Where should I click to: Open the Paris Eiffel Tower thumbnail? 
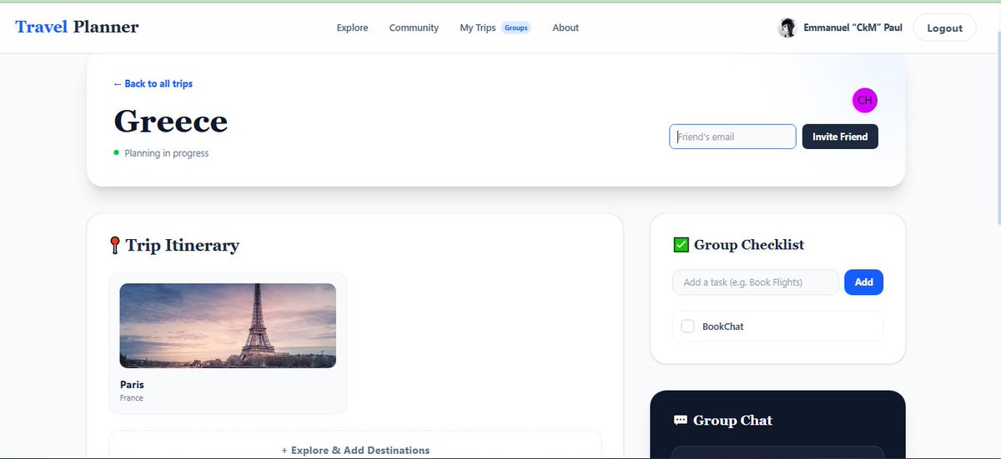(228, 326)
